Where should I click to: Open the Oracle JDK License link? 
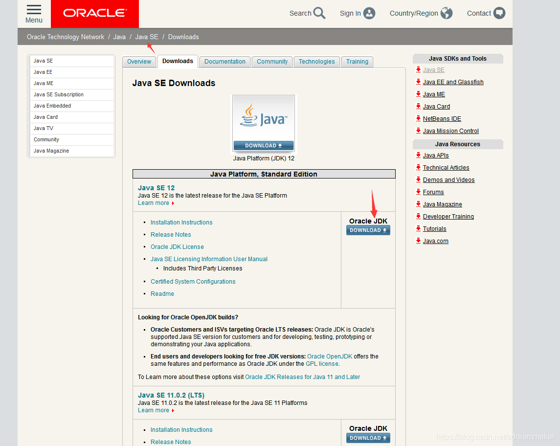(177, 247)
